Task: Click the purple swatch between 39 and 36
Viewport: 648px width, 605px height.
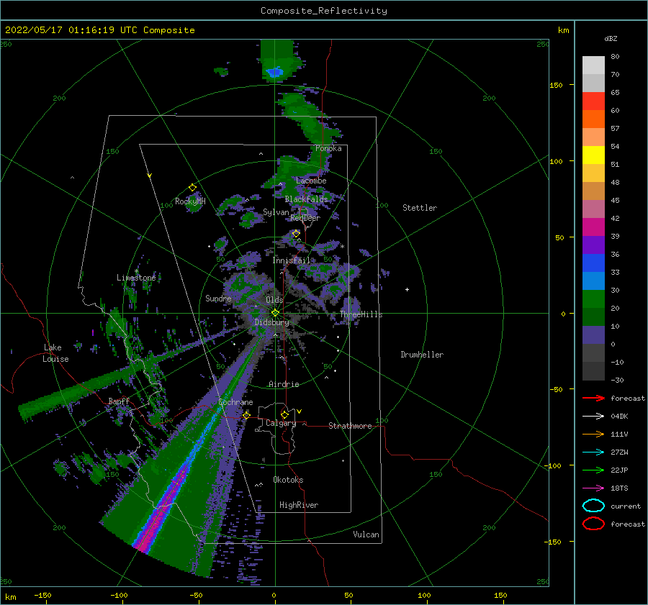Action: [x=593, y=245]
